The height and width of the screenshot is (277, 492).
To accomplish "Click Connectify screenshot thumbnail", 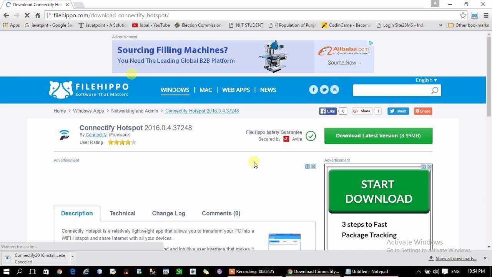I will 284,242.
